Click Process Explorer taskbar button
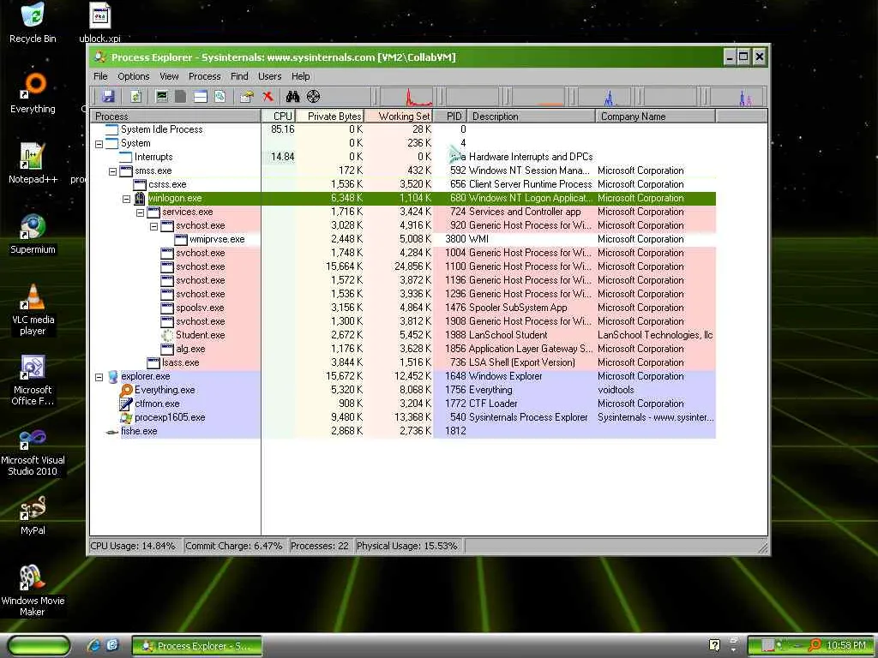Viewport: 878px width, 658px height. [196, 646]
